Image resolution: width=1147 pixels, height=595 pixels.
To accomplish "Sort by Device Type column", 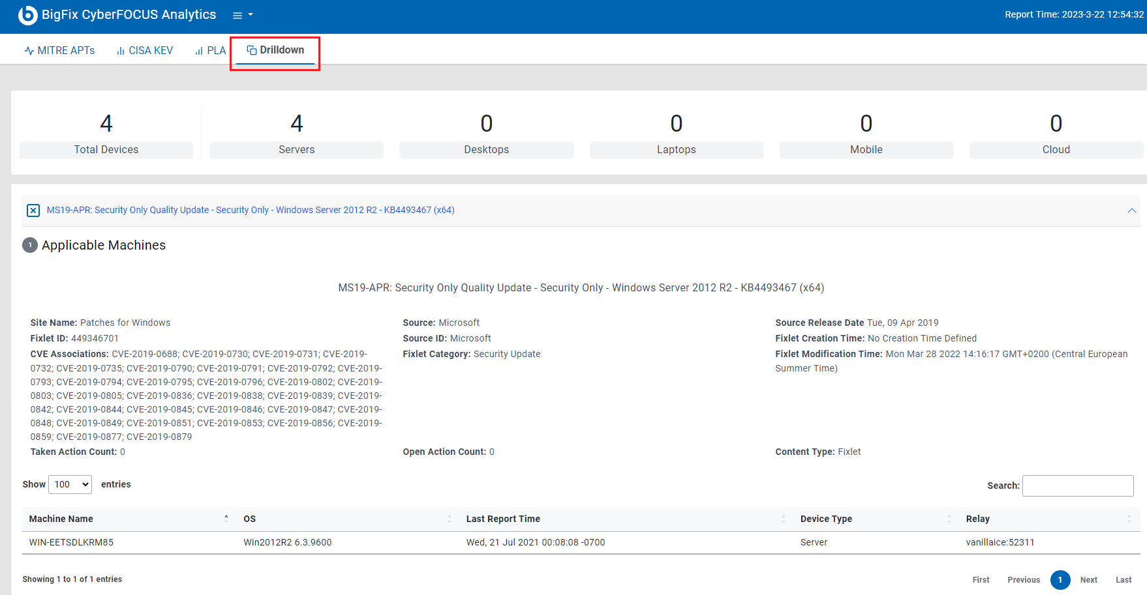I will tap(826, 519).
